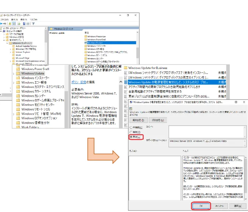Toggle the Show/Hide console tree toolbar icon
Screen dimensions: 248x212
click(x=14, y=24)
